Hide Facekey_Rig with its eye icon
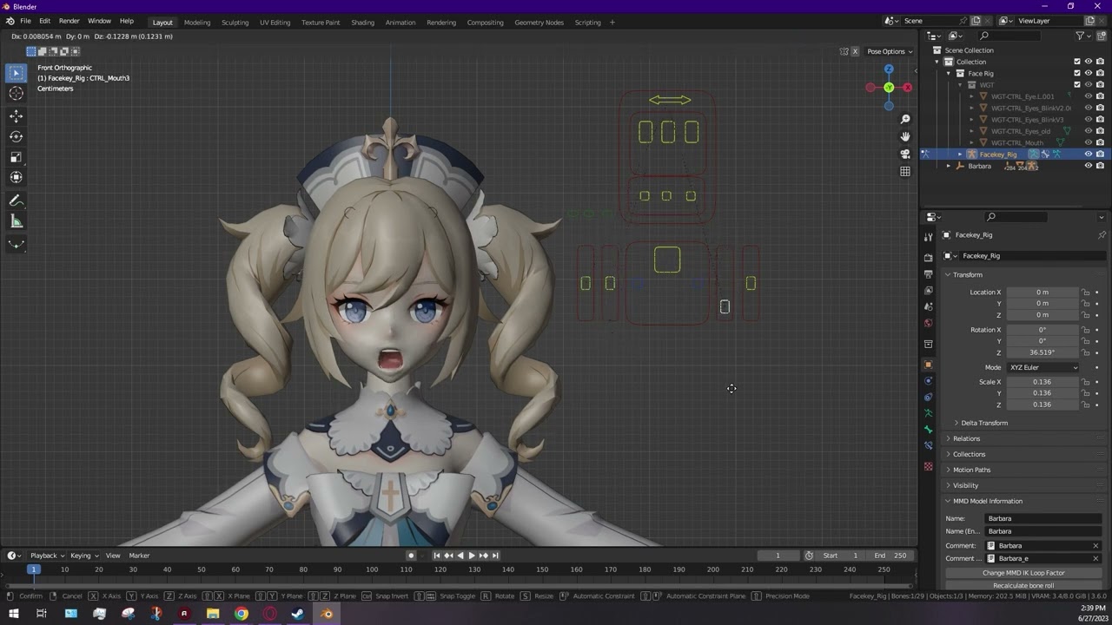Screen dimensions: 1112x625 pos(1089,155)
